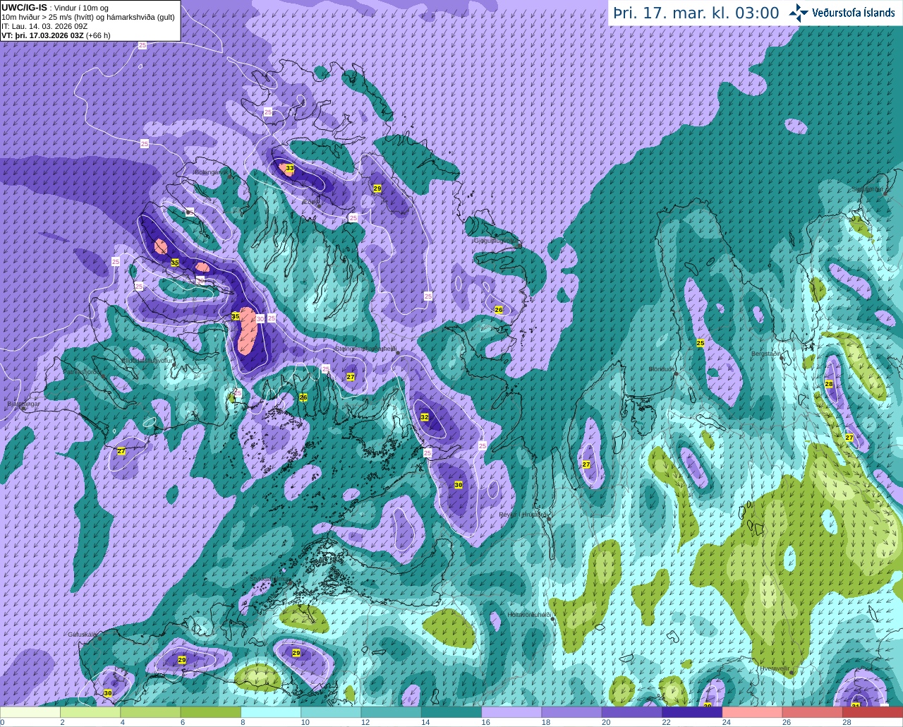Pick the 10–12 m/s light teal legend swatch

(x=331, y=712)
